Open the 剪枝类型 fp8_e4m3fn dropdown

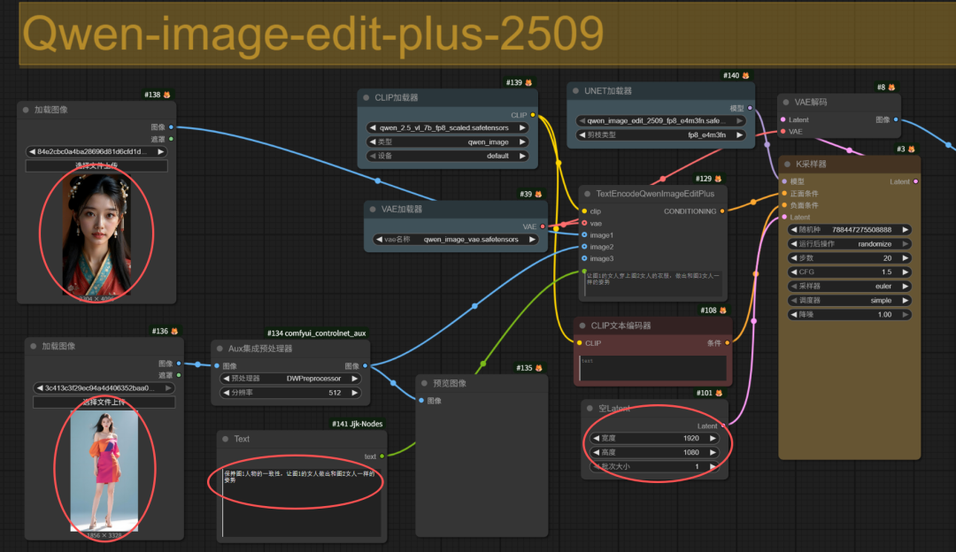(x=661, y=134)
